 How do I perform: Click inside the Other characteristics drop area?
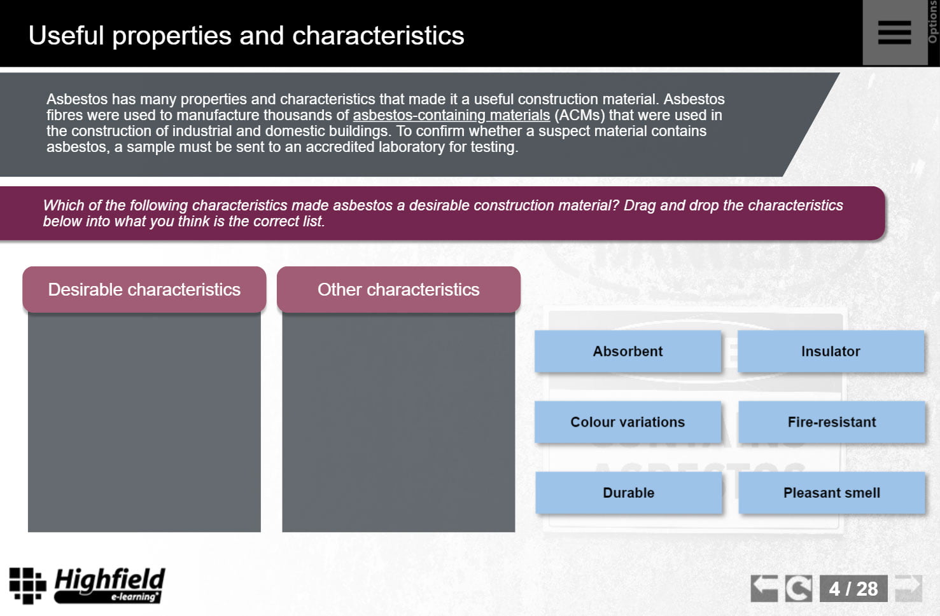coord(398,423)
